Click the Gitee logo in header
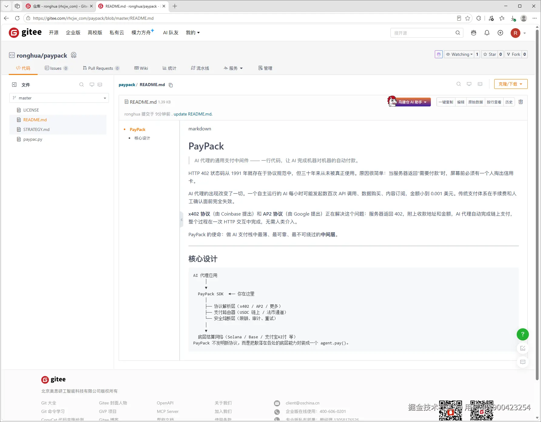The height and width of the screenshot is (422, 541). 25,32
